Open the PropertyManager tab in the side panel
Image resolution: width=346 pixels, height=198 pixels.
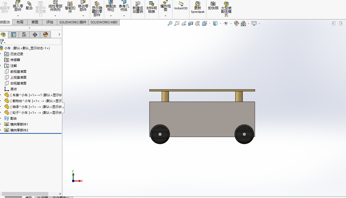click(13, 35)
